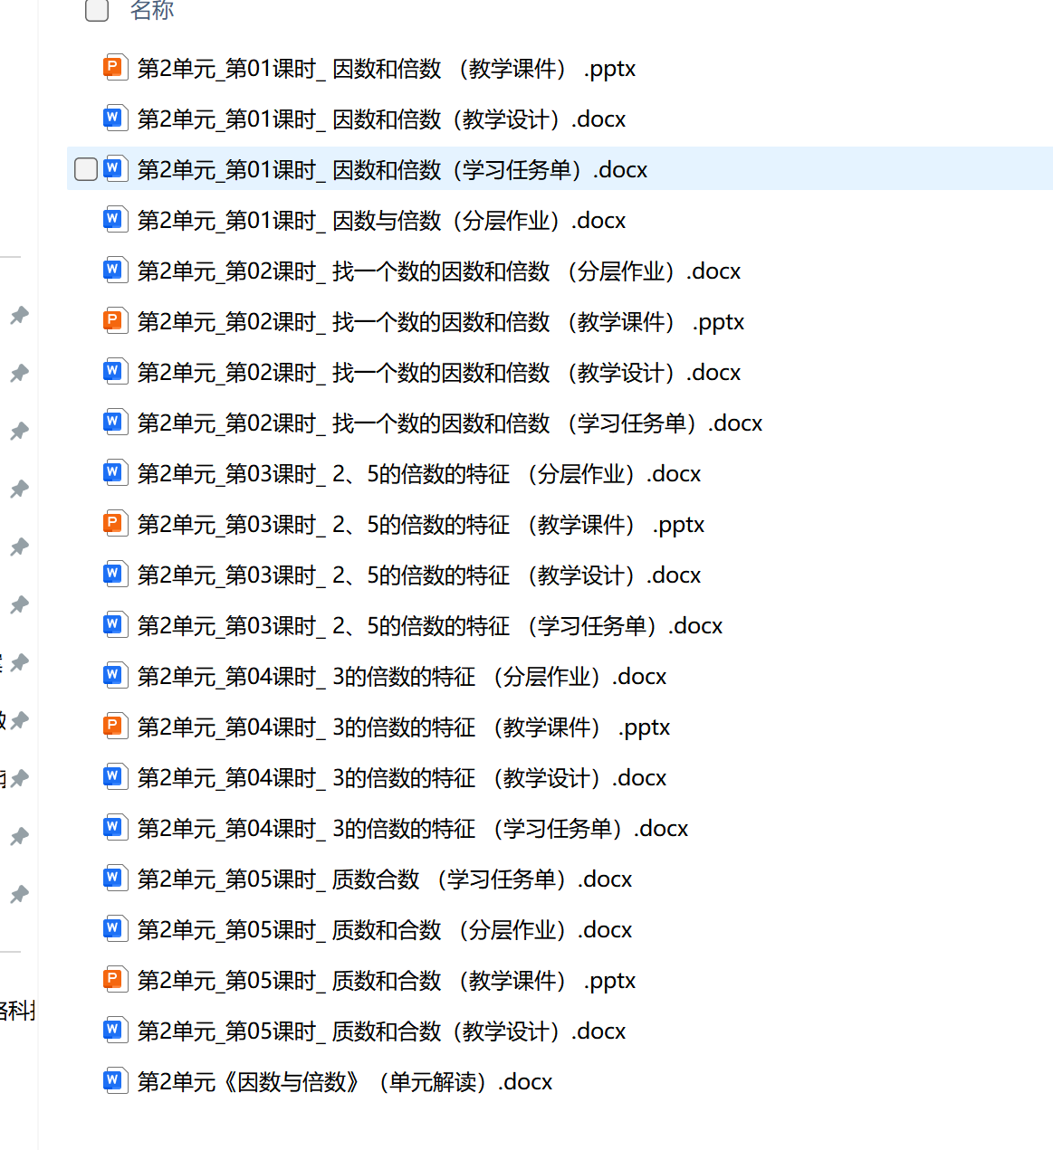1053x1150 pixels.
Task: Click the 名称 column header to sort
Action: pos(152,11)
